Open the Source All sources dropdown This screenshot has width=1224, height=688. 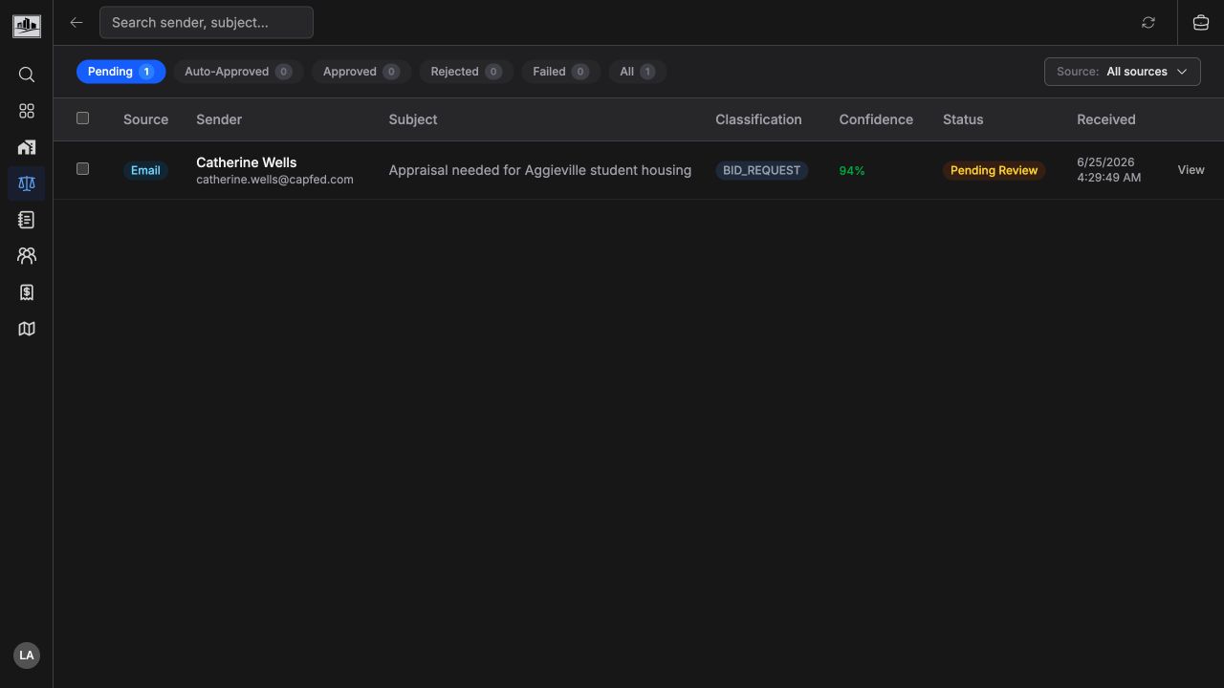click(1123, 72)
